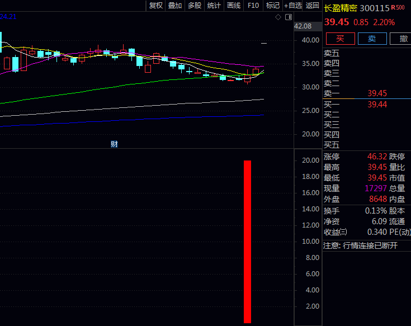Click price change value 0.85
Image resolution: width=411 pixels, height=326 pixels.
tap(361, 22)
